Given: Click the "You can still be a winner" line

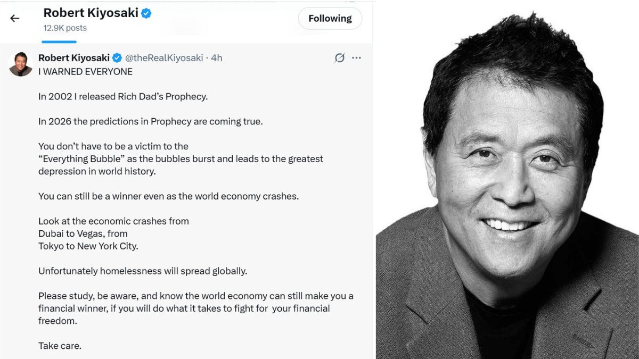Looking at the screenshot, I should tap(168, 196).
